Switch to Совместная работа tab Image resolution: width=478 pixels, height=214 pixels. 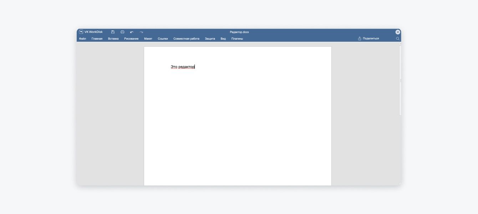[x=186, y=39]
